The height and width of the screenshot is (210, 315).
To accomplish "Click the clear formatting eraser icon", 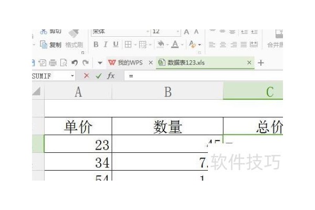I will 192,44.
